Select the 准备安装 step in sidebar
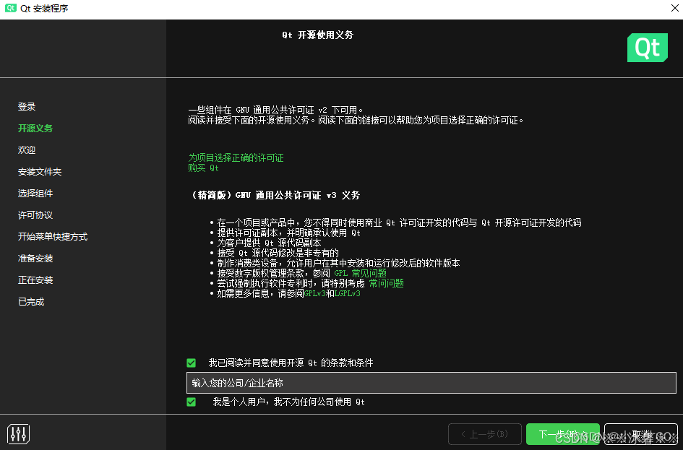 [x=35, y=259]
